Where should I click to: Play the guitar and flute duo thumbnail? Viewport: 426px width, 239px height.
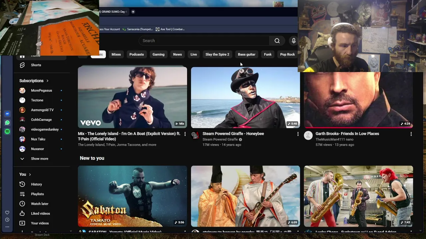click(245, 196)
